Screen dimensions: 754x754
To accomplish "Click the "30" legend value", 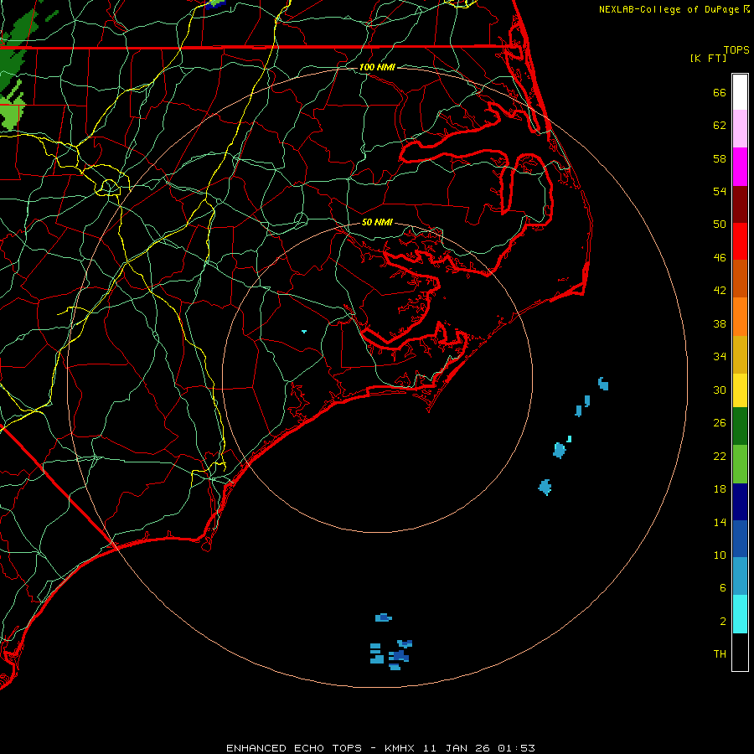I will [x=720, y=390].
